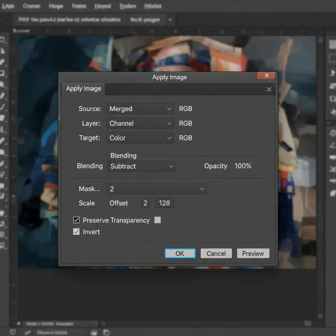The width and height of the screenshot is (336, 336).
Task: Open the Mask dropdown showing 2
Action: coord(157,189)
